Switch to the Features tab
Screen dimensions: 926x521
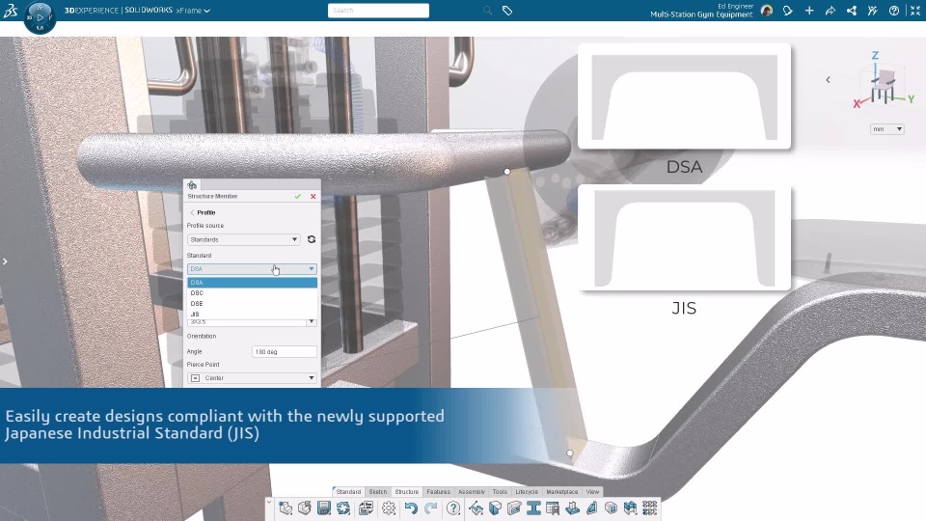coord(438,491)
